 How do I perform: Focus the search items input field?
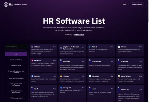click(x=16, y=47)
